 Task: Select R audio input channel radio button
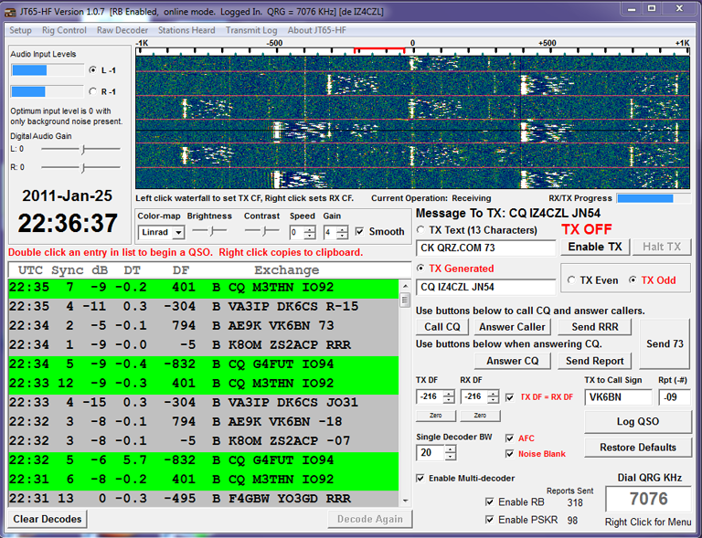click(x=92, y=91)
